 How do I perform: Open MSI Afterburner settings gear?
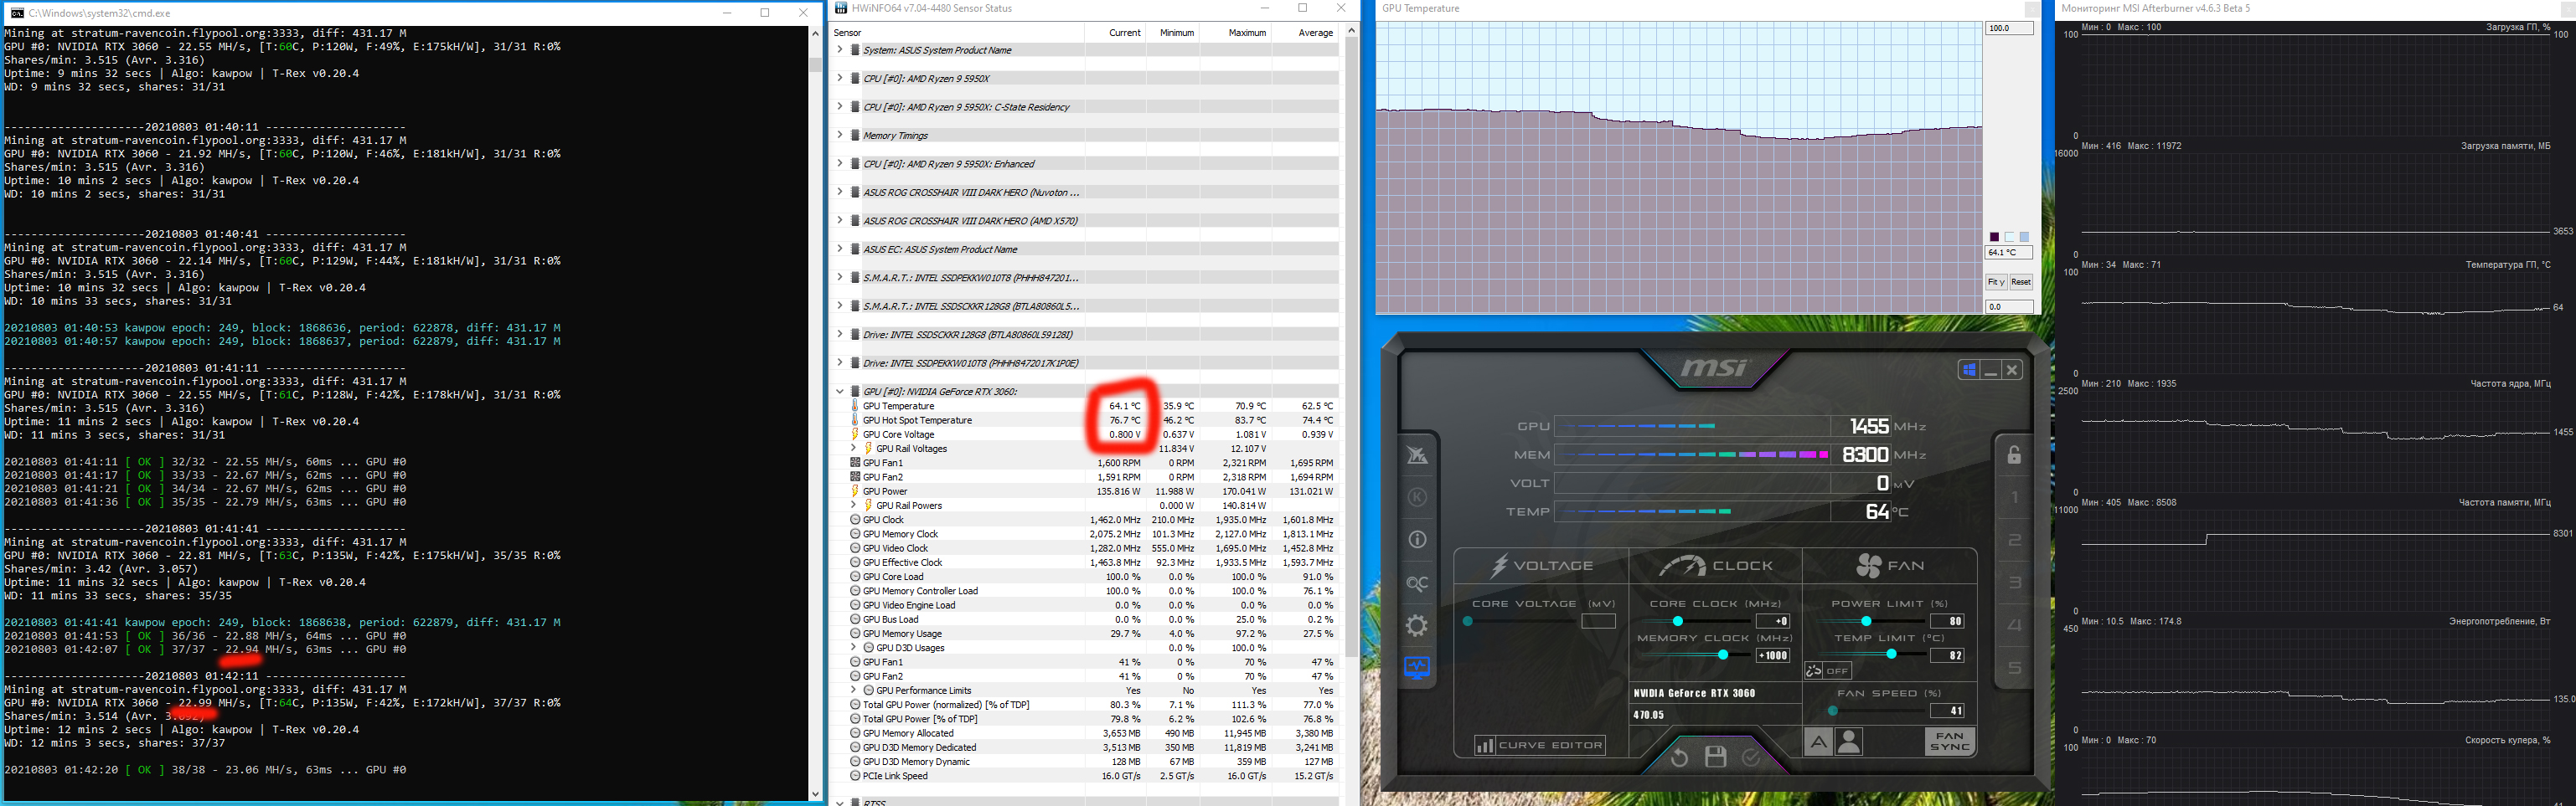pyautogui.click(x=1417, y=626)
